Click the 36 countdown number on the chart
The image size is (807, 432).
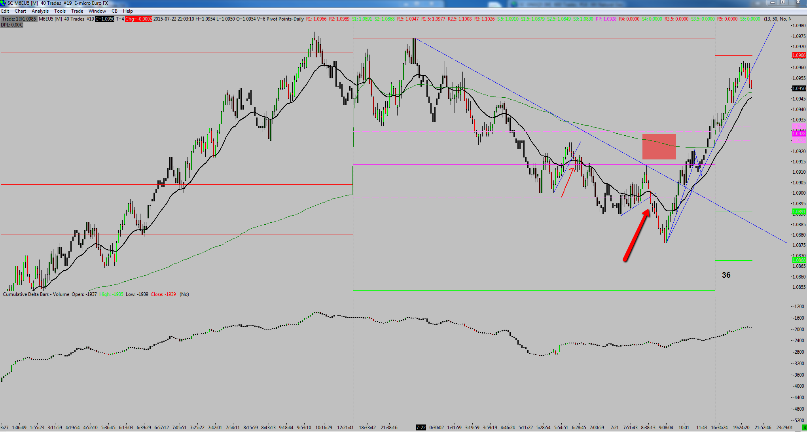[x=726, y=275]
